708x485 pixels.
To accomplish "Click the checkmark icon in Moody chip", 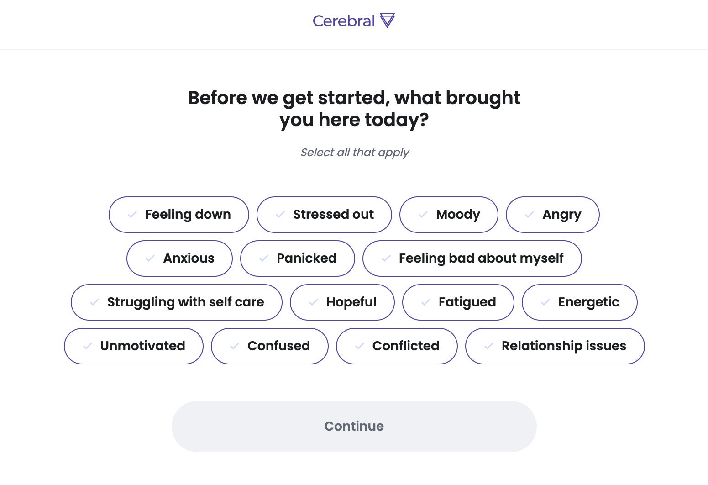I will (423, 215).
